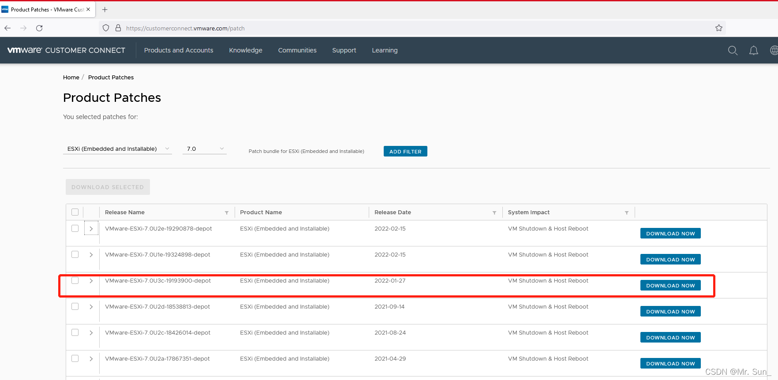Download VMware-ESXi-7.0U1e-19324898-depot now
The height and width of the screenshot is (380, 778).
click(x=670, y=260)
